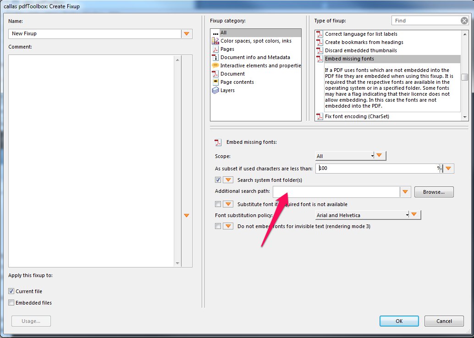Click the Type of fixup scroll up arrow
This screenshot has width=474, height=338.
(465, 34)
